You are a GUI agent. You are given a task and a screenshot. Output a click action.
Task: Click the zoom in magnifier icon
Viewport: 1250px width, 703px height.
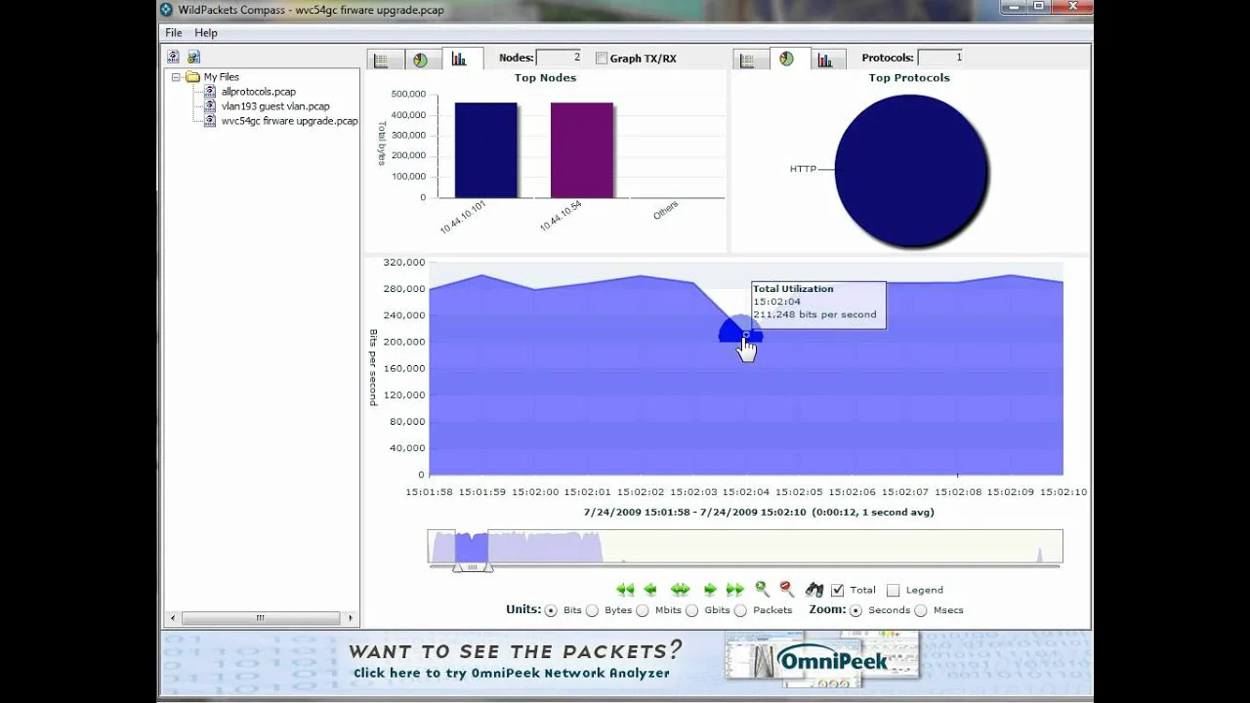[762, 589]
